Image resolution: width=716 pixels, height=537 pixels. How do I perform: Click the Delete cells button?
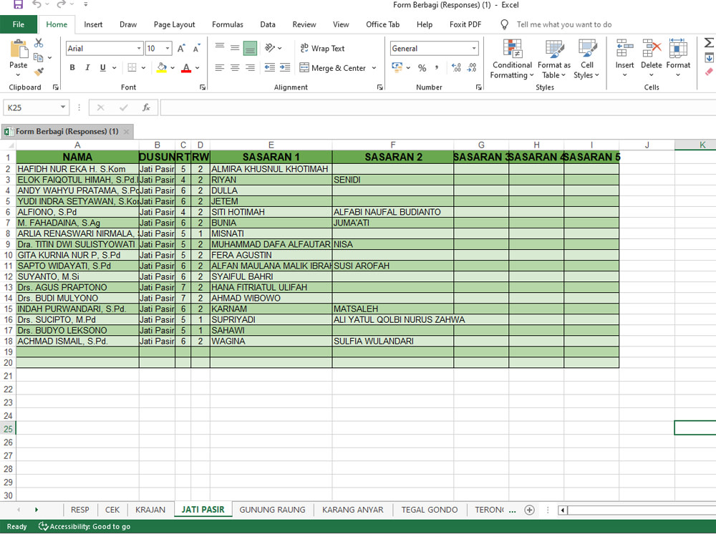click(651, 58)
